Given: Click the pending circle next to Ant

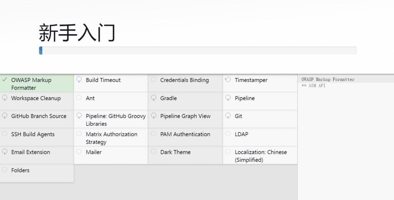Looking at the screenshot, I should pos(79,98).
